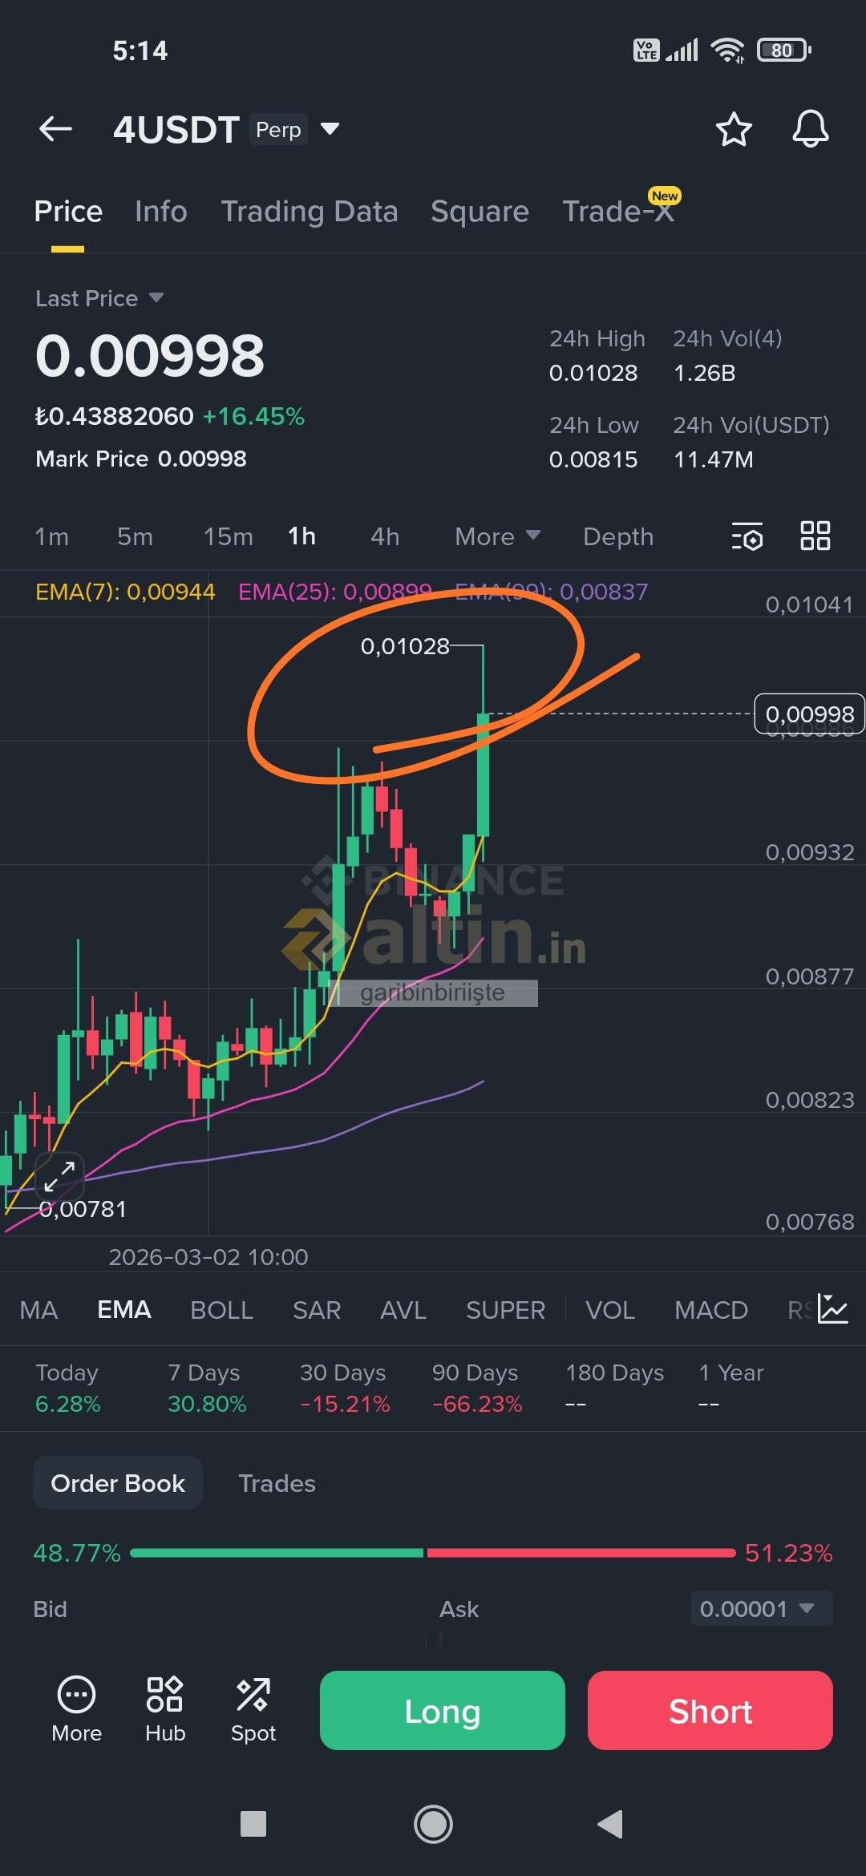Open the Hub icon
The height and width of the screenshot is (1876, 866).
[165, 1709]
